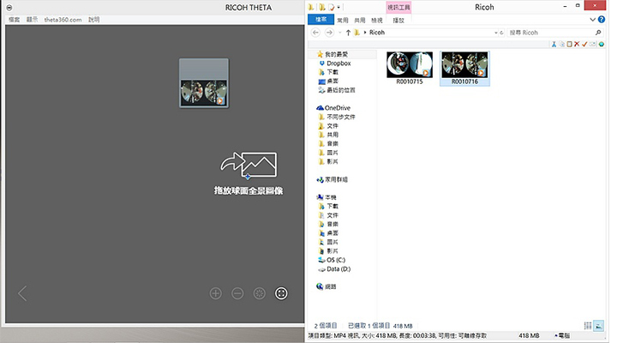
Task: Click the copy icon next to scissors
Action: click(562, 44)
